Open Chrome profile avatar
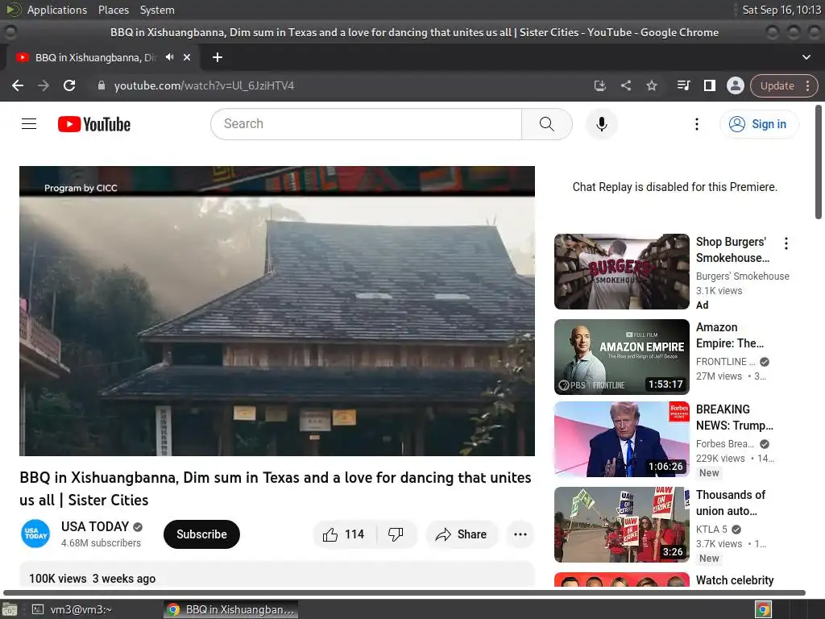Image resolution: width=825 pixels, height=619 pixels. pos(735,85)
